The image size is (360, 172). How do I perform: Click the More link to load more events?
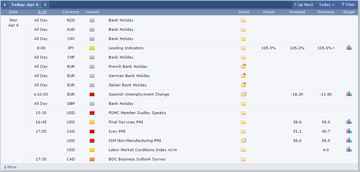(10, 167)
